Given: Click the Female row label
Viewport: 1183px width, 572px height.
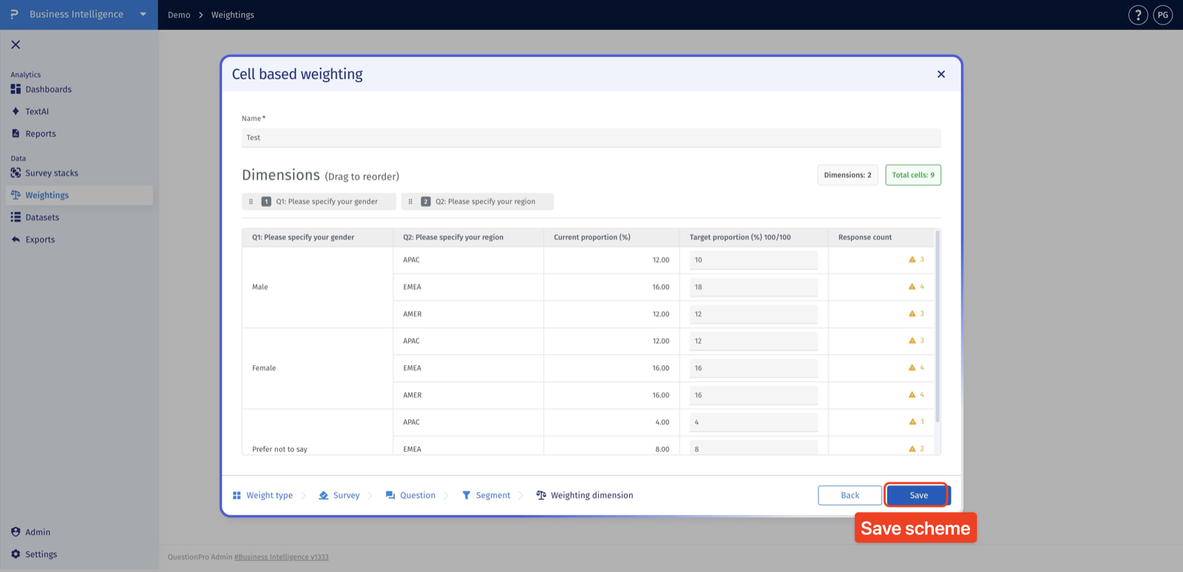Looking at the screenshot, I should click(x=264, y=368).
